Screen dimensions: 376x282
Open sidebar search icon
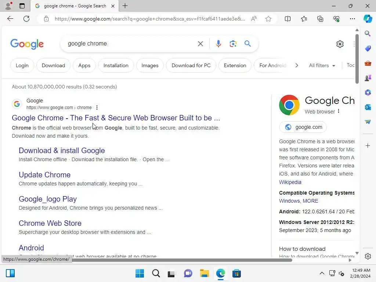point(368,33)
